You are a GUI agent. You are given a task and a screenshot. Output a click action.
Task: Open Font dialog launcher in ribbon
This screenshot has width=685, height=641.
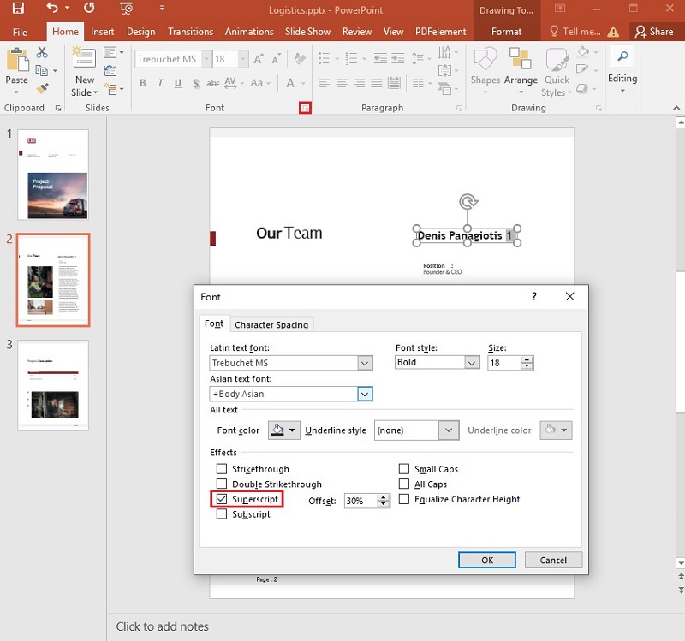coord(305,108)
